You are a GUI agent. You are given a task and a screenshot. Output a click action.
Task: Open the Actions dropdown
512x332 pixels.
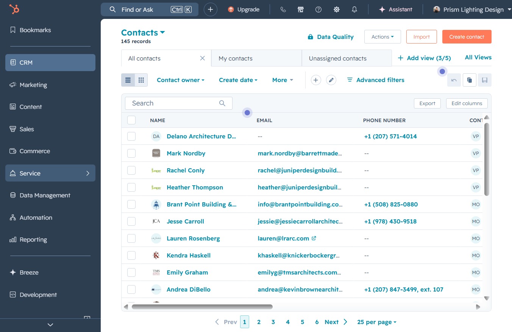click(x=382, y=37)
